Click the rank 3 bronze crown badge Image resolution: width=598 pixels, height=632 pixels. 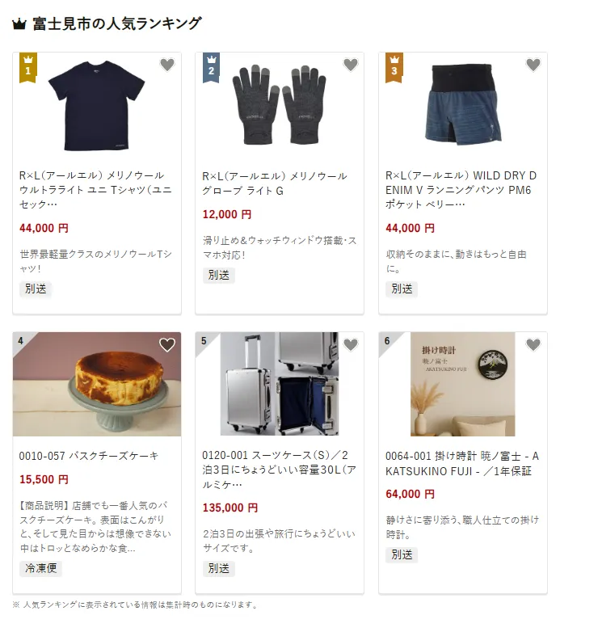tap(394, 68)
